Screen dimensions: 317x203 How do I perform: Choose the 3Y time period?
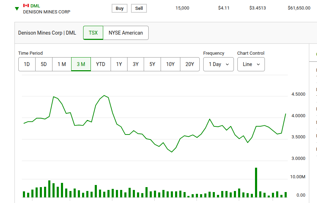point(136,64)
